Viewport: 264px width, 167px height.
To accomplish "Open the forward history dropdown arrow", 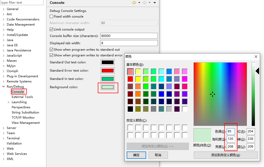I will pos(149,3).
